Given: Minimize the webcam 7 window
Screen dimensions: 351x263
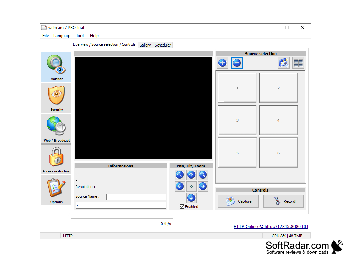Looking at the screenshot, I should (x=272, y=28).
